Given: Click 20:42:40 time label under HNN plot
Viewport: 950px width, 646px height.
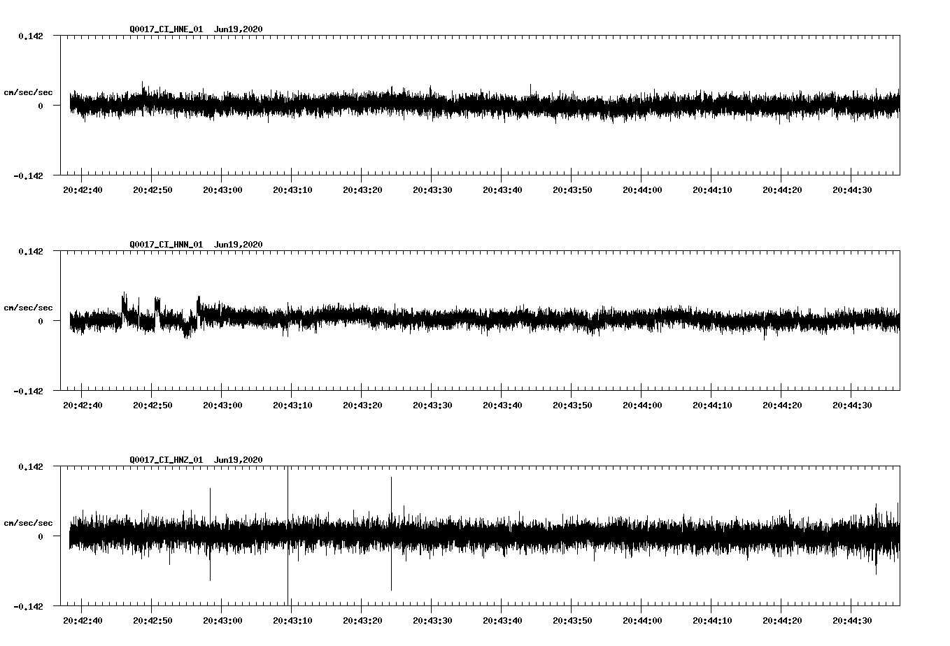Looking at the screenshot, I should pyautogui.click(x=83, y=405).
